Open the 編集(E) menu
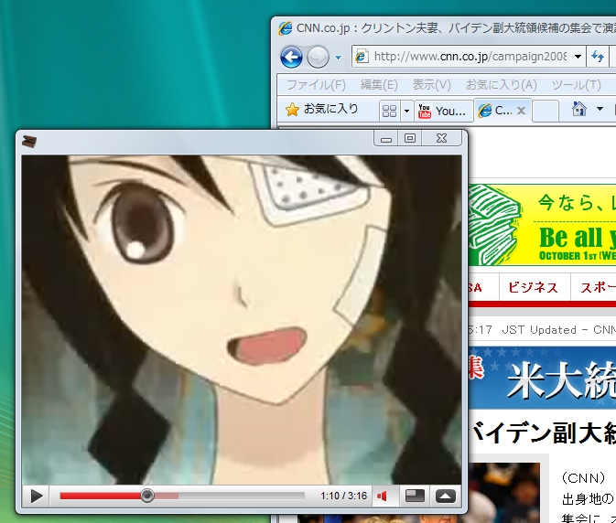Image resolution: width=616 pixels, height=523 pixels. point(379,85)
